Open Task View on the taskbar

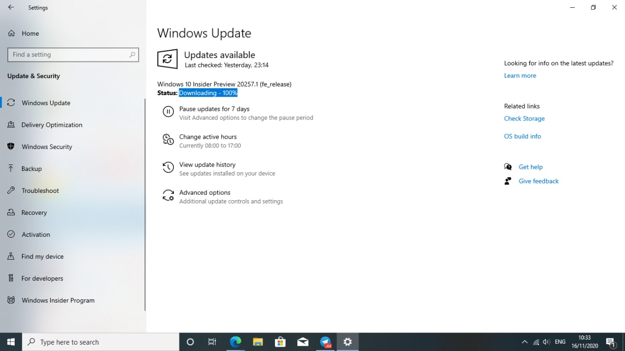coord(212,342)
